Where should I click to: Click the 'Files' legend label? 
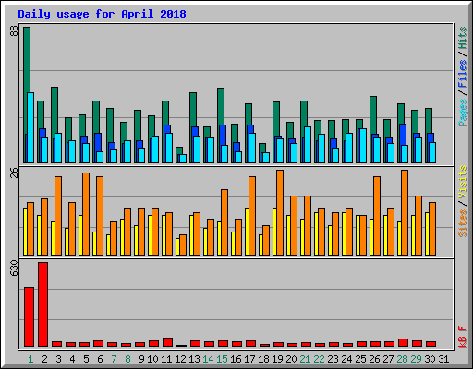coord(463,74)
